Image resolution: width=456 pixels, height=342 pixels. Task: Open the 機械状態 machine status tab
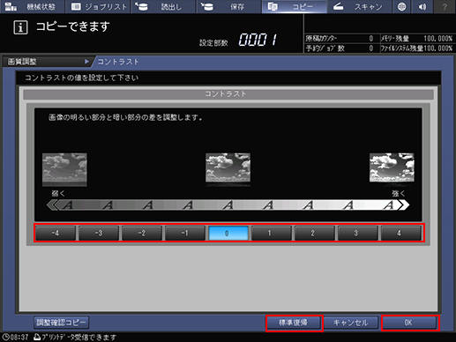click(32, 6)
